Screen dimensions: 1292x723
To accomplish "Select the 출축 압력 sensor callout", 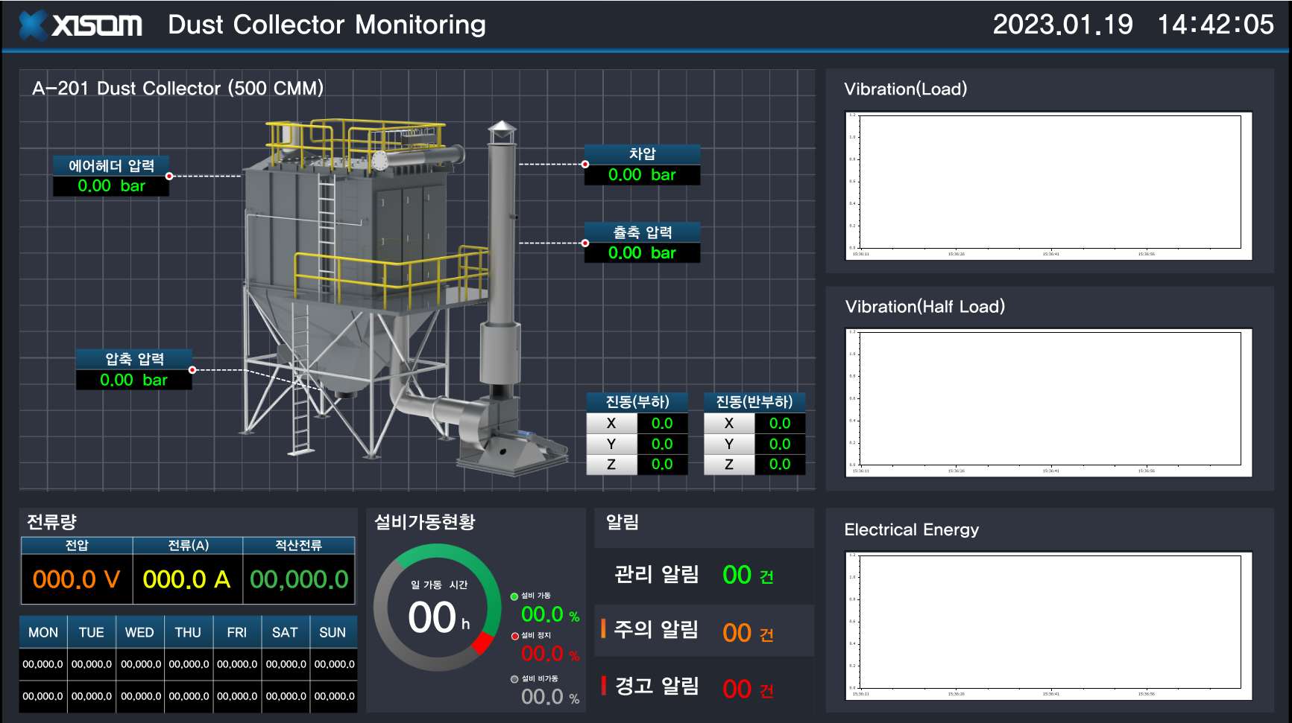I will tap(642, 232).
